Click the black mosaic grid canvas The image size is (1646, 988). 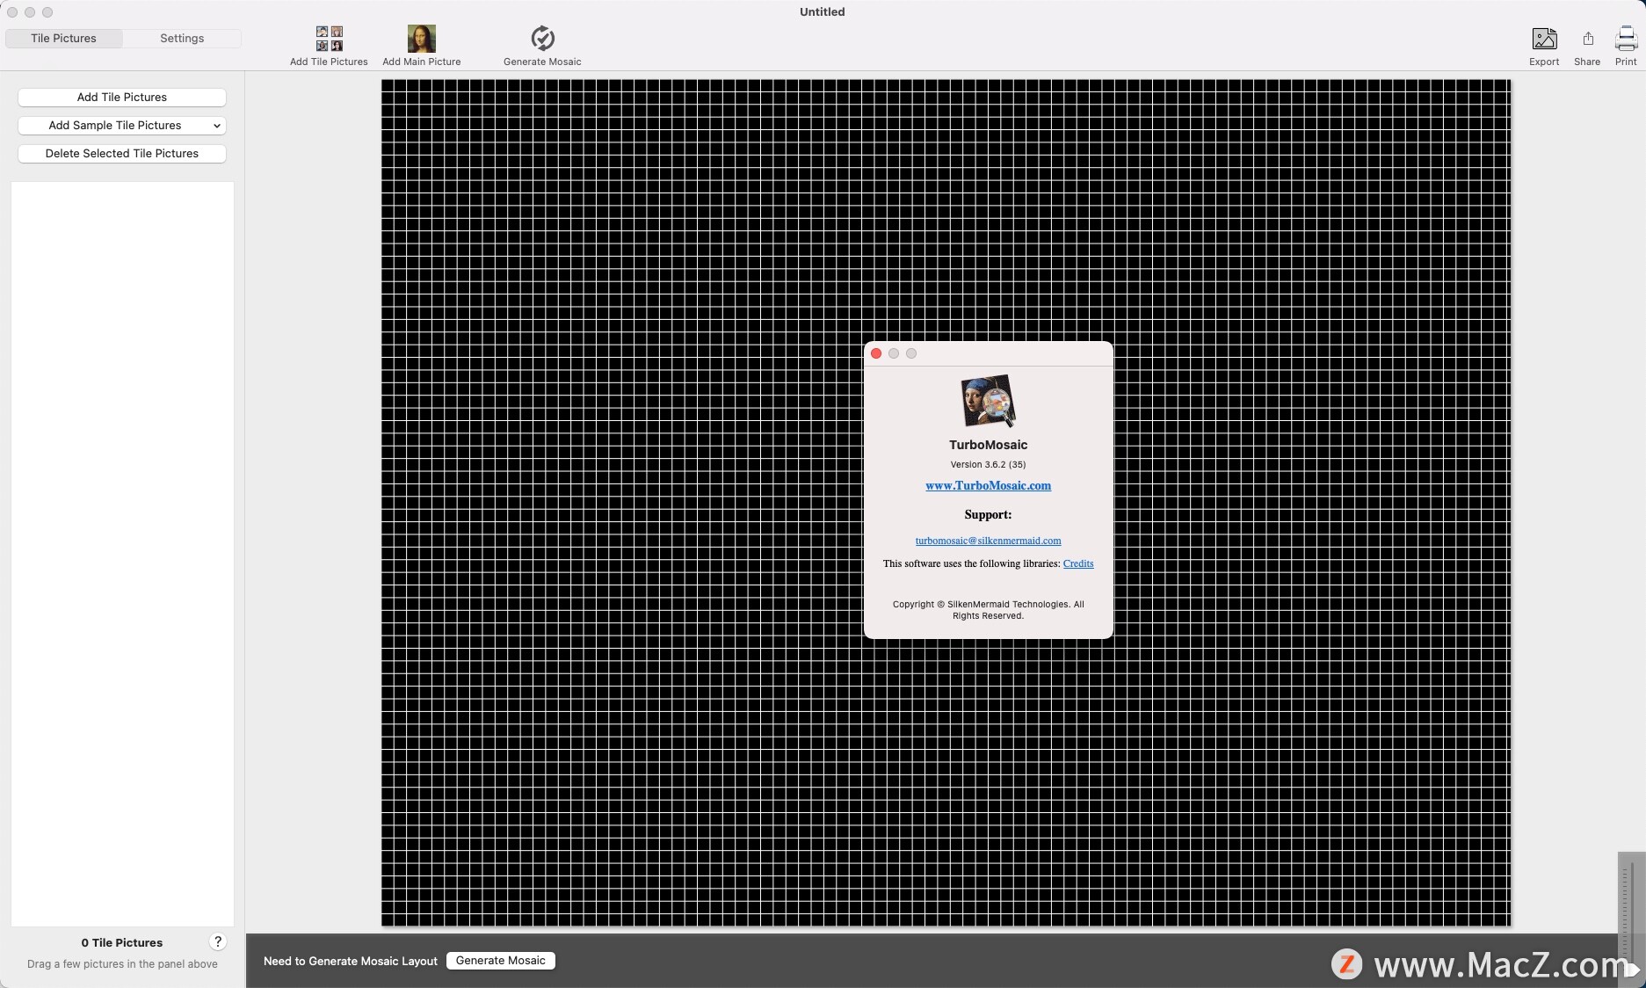(x=946, y=503)
